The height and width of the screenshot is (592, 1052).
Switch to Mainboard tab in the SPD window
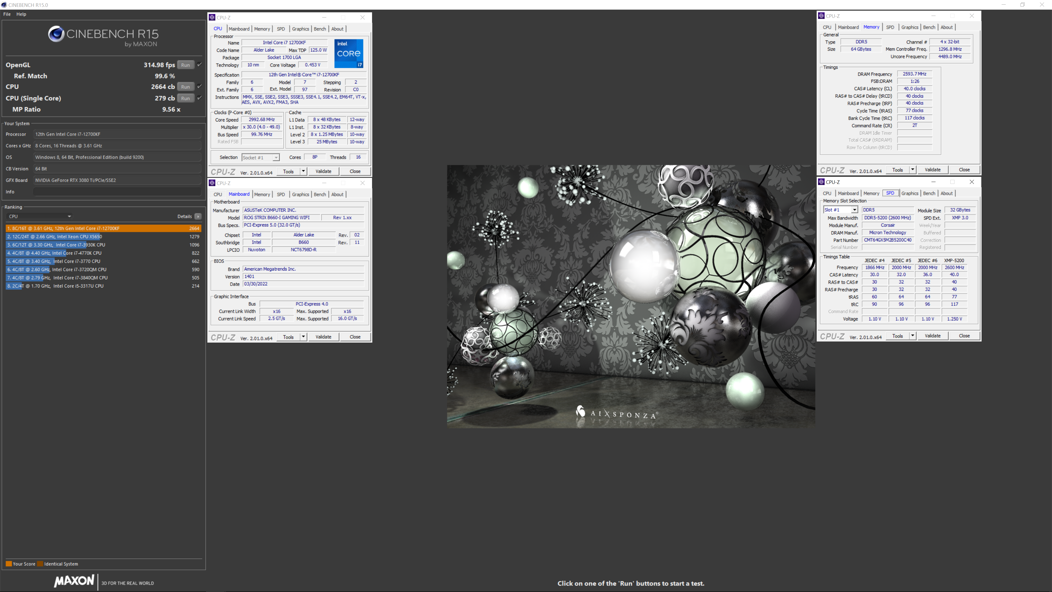[848, 193]
